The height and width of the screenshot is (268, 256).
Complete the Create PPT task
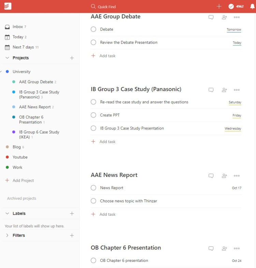(94, 115)
